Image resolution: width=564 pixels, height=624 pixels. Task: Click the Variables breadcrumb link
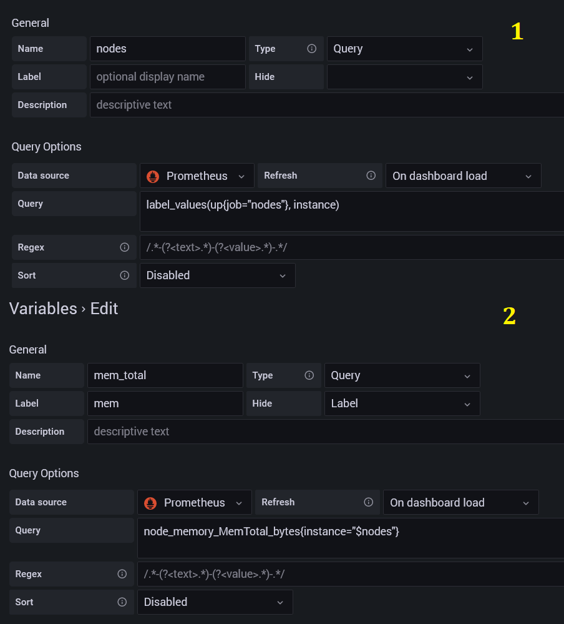coord(42,308)
